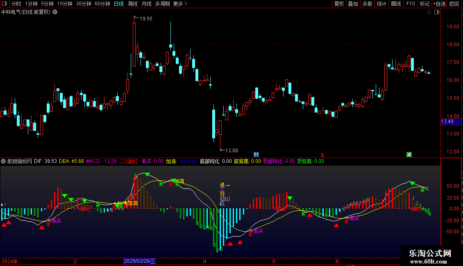Click the 多股 multi-stock button

click(368, 4)
